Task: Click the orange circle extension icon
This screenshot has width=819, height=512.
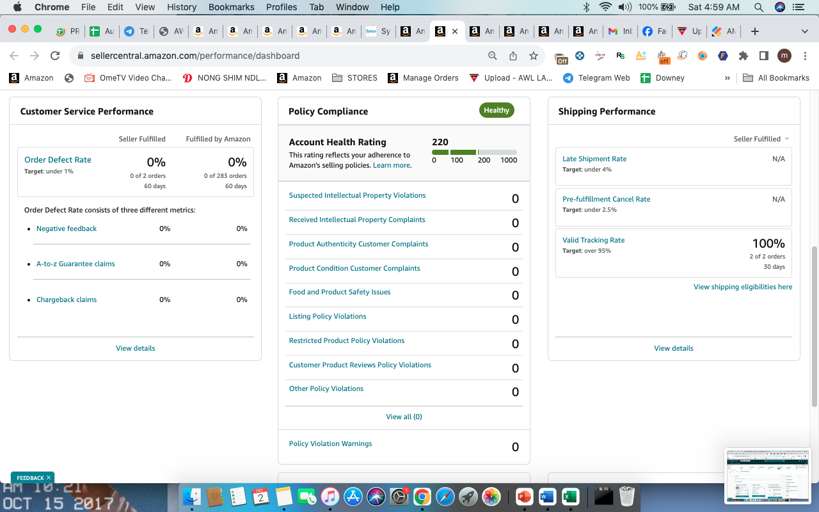Action: (703, 56)
